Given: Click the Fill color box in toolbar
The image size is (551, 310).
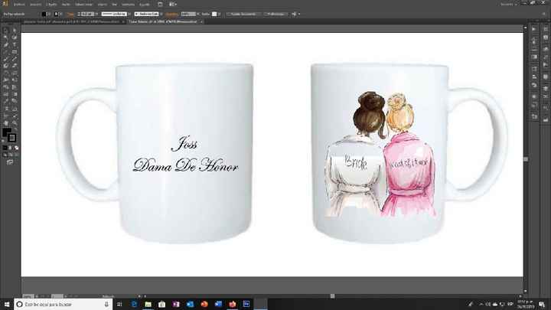Looking at the screenshot, I should tap(6, 132).
